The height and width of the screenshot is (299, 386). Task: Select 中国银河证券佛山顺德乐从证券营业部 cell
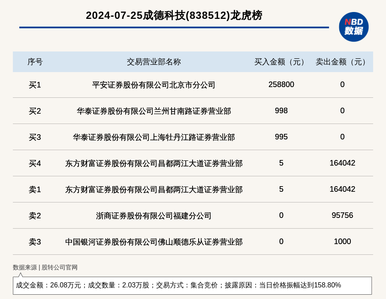(154, 242)
